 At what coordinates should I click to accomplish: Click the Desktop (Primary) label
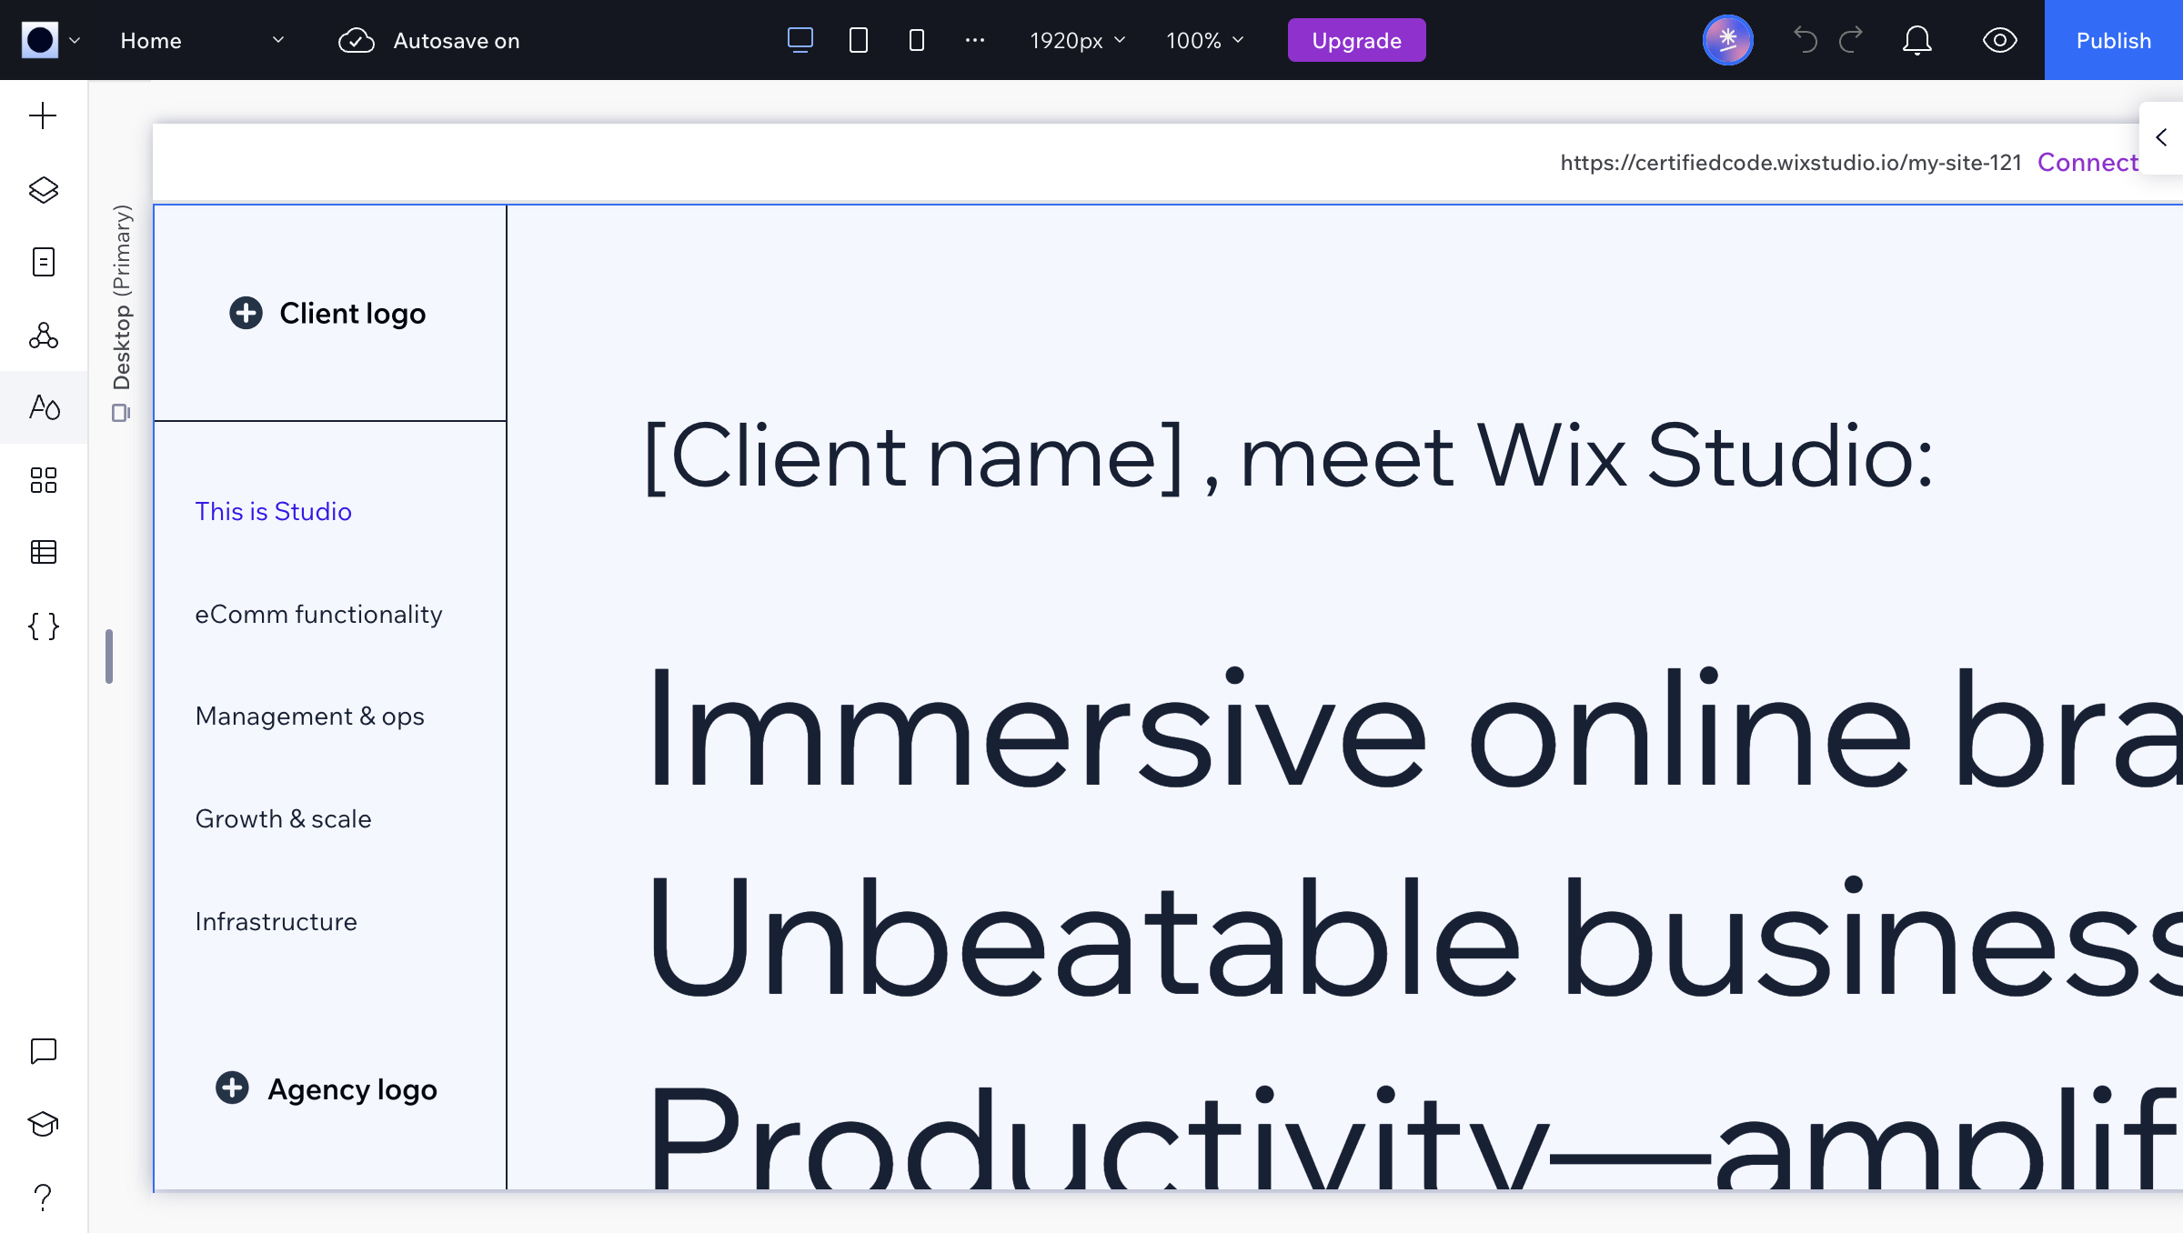click(122, 297)
